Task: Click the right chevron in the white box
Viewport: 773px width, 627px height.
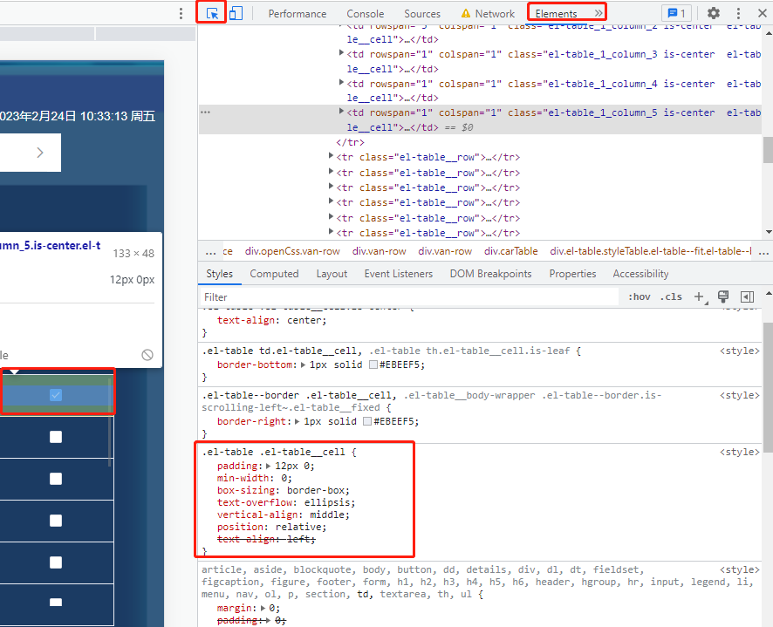Action: [x=40, y=153]
